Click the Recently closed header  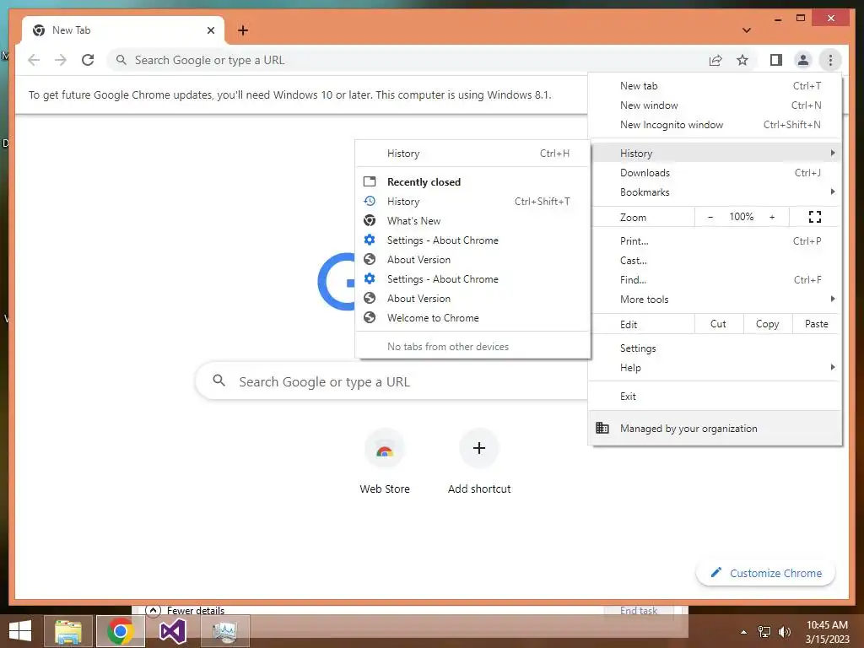click(424, 182)
